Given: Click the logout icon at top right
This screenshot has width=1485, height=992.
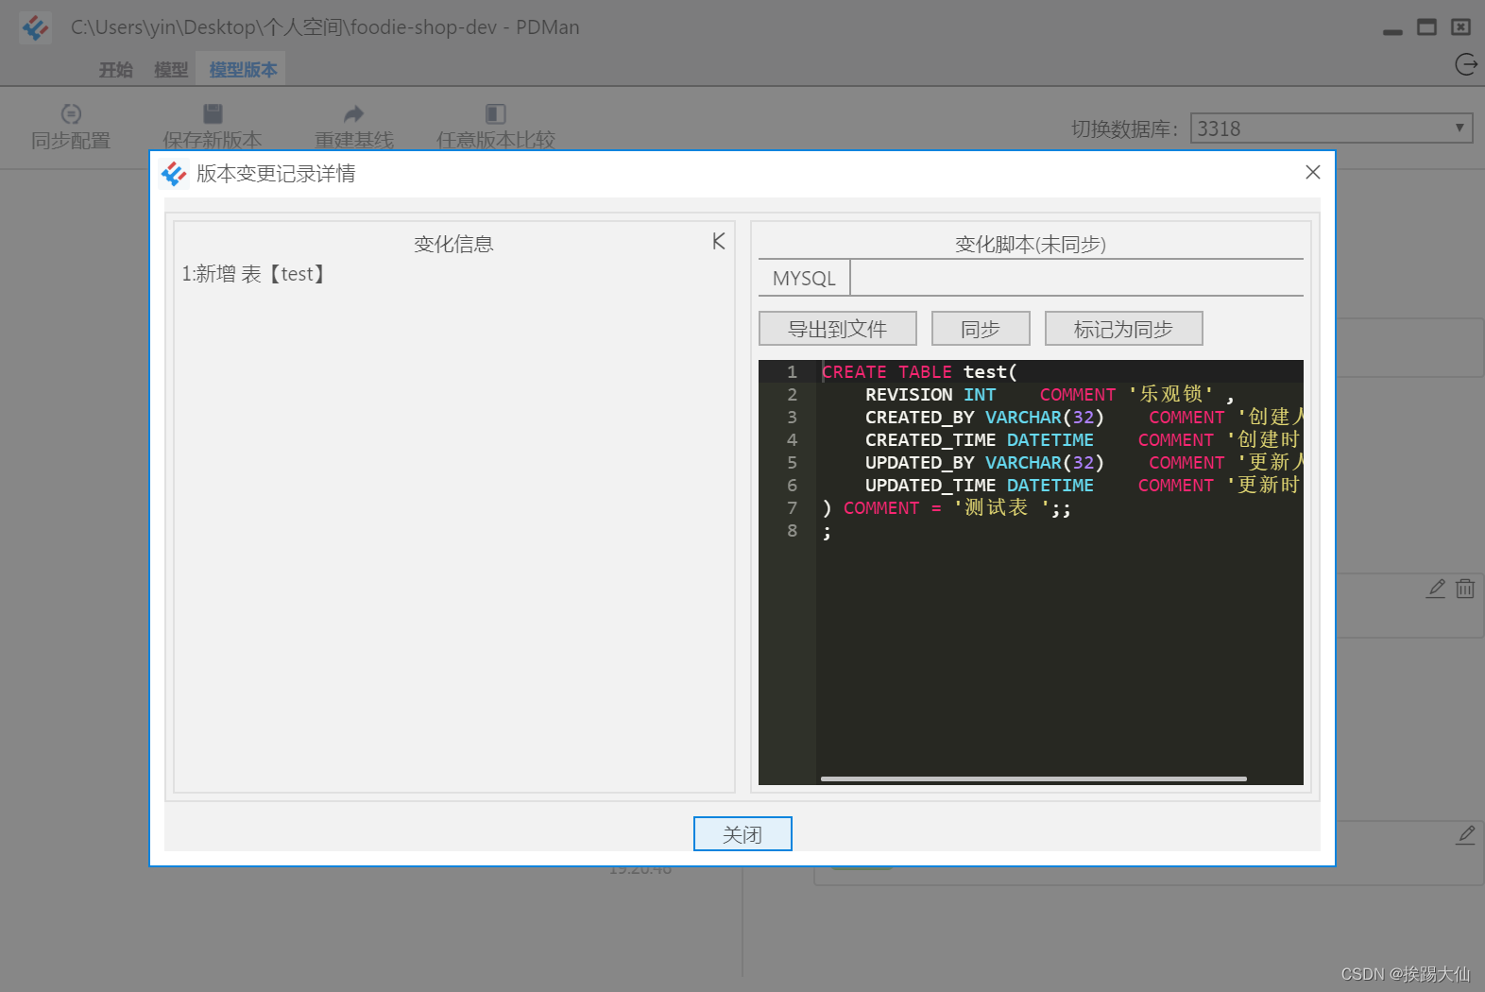Looking at the screenshot, I should (1465, 64).
